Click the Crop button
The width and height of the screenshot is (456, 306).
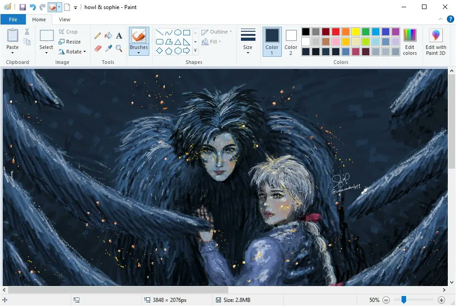pyautogui.click(x=68, y=32)
